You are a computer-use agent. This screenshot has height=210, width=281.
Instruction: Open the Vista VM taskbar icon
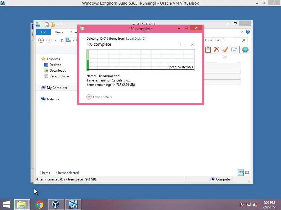pyautogui.click(x=74, y=205)
